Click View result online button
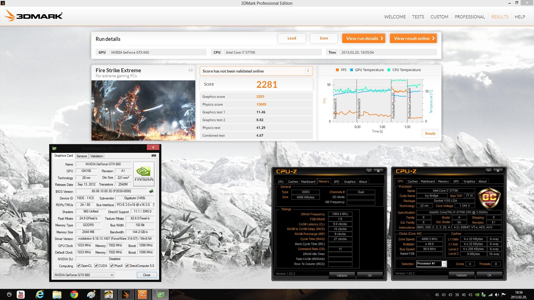534x300 pixels. (x=413, y=38)
